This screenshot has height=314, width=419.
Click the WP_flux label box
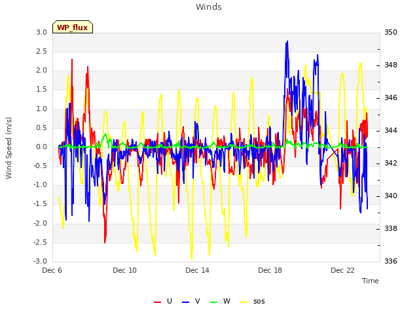pyautogui.click(x=73, y=27)
